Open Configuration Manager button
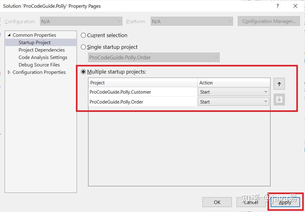Image resolution: width=305 pixels, height=212 pixels. pyautogui.click(x=269, y=21)
